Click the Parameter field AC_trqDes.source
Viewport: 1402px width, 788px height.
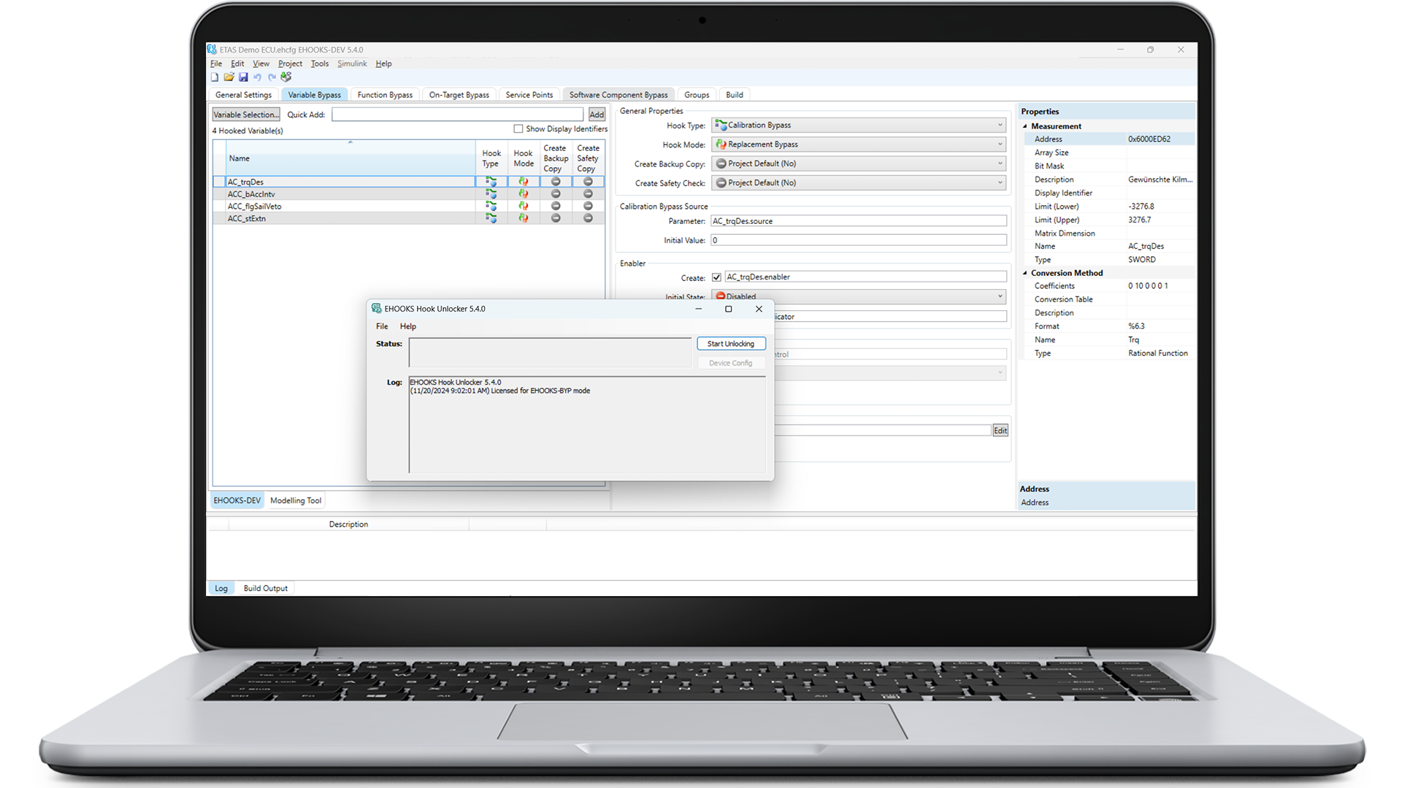coord(859,221)
